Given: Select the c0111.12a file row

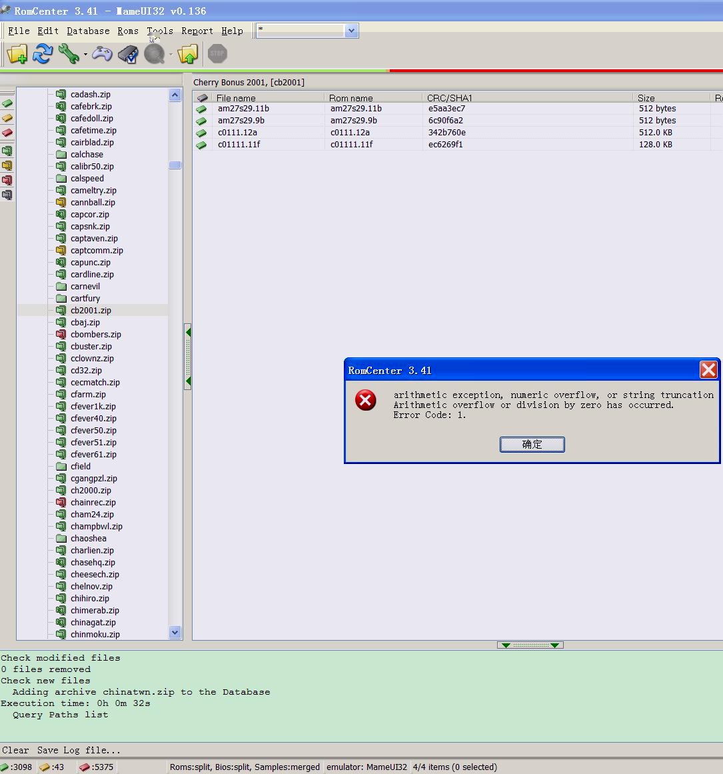Looking at the screenshot, I should pos(457,132).
